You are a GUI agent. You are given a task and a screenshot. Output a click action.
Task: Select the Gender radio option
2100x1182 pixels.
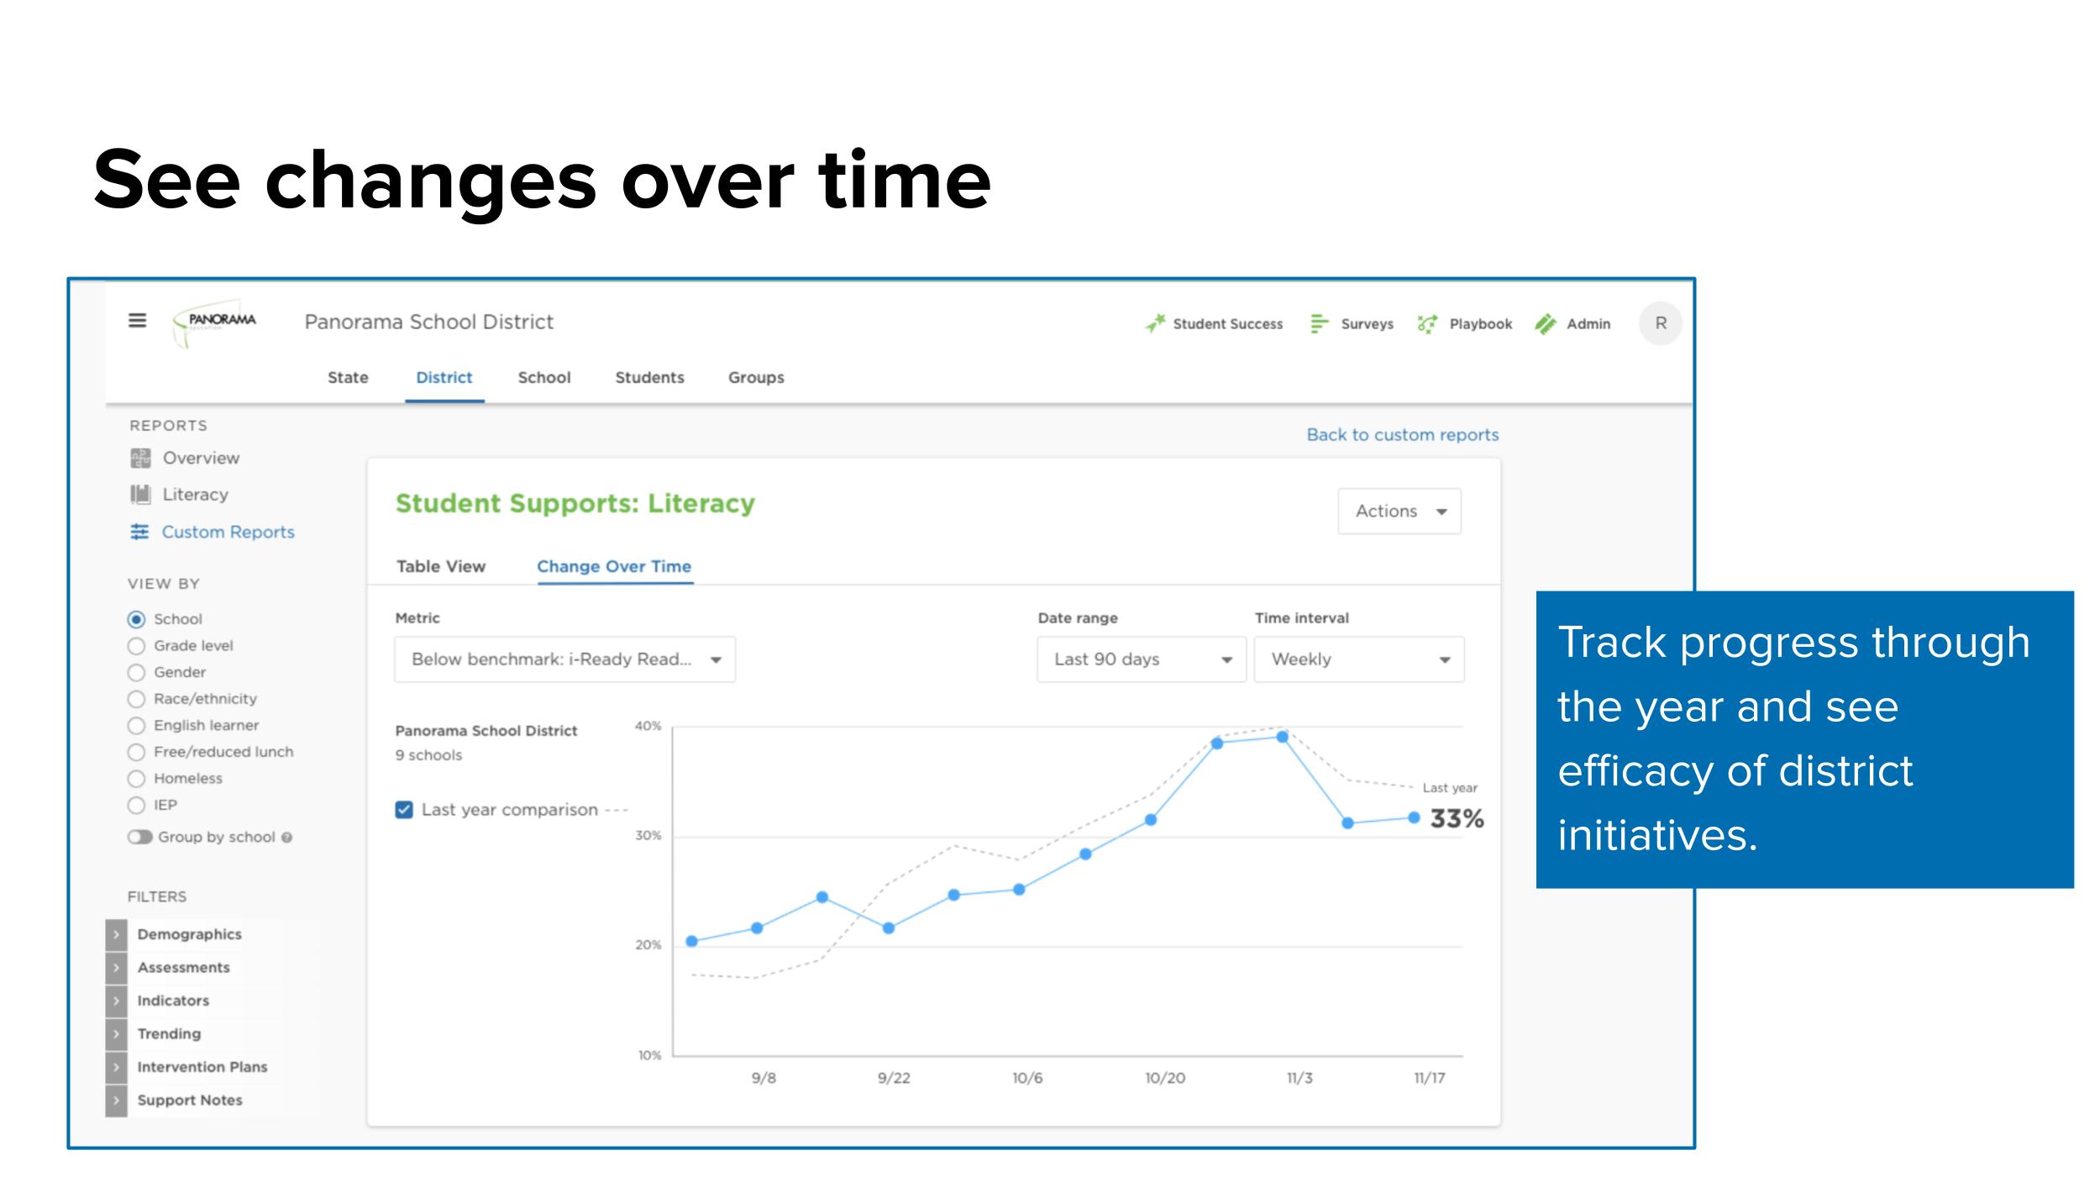coord(136,673)
